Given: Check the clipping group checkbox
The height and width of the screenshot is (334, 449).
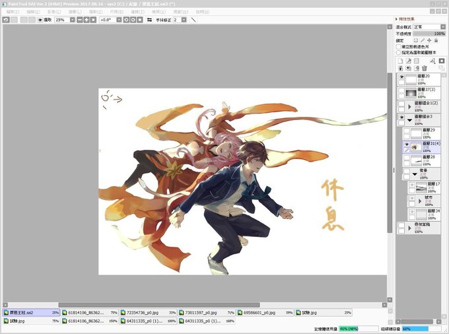Looking at the screenshot, I should point(398,46).
